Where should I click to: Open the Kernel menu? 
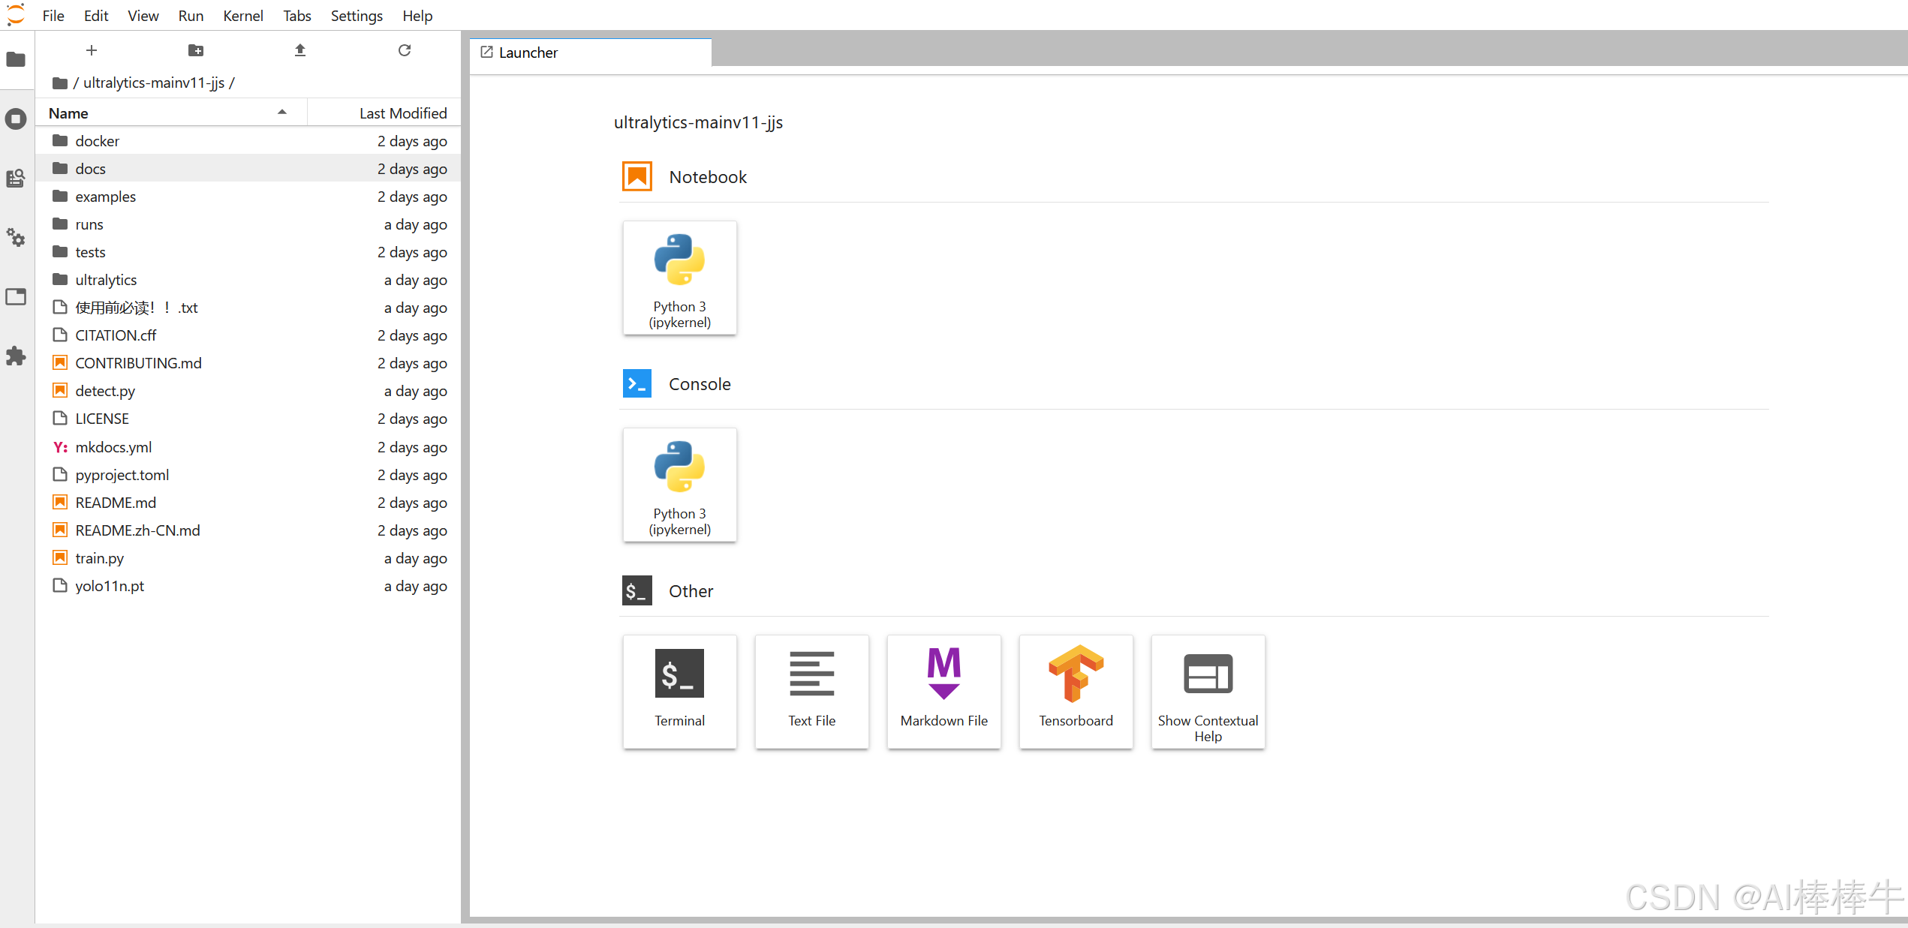pos(242,16)
